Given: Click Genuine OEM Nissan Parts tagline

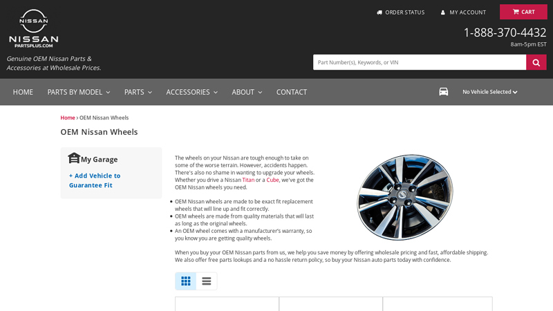Looking at the screenshot, I should [54, 63].
